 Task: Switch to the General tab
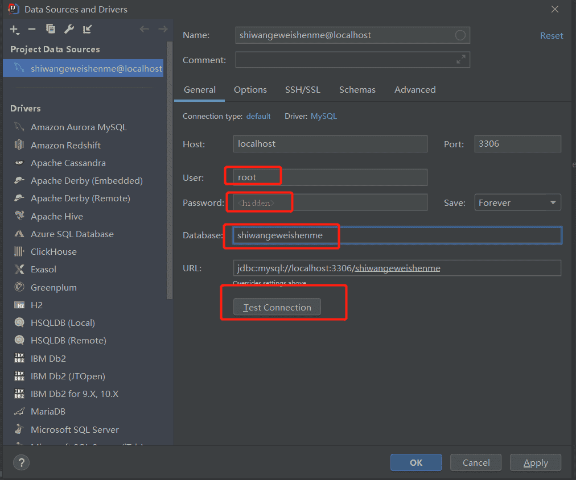coord(199,89)
